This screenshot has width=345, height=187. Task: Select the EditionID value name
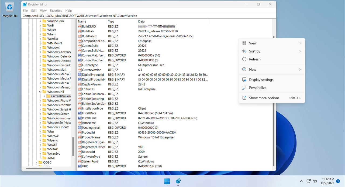pos(88,89)
